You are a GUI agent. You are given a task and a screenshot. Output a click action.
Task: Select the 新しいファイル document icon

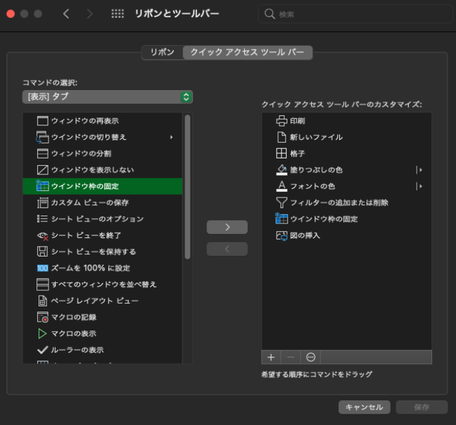pyautogui.click(x=281, y=137)
